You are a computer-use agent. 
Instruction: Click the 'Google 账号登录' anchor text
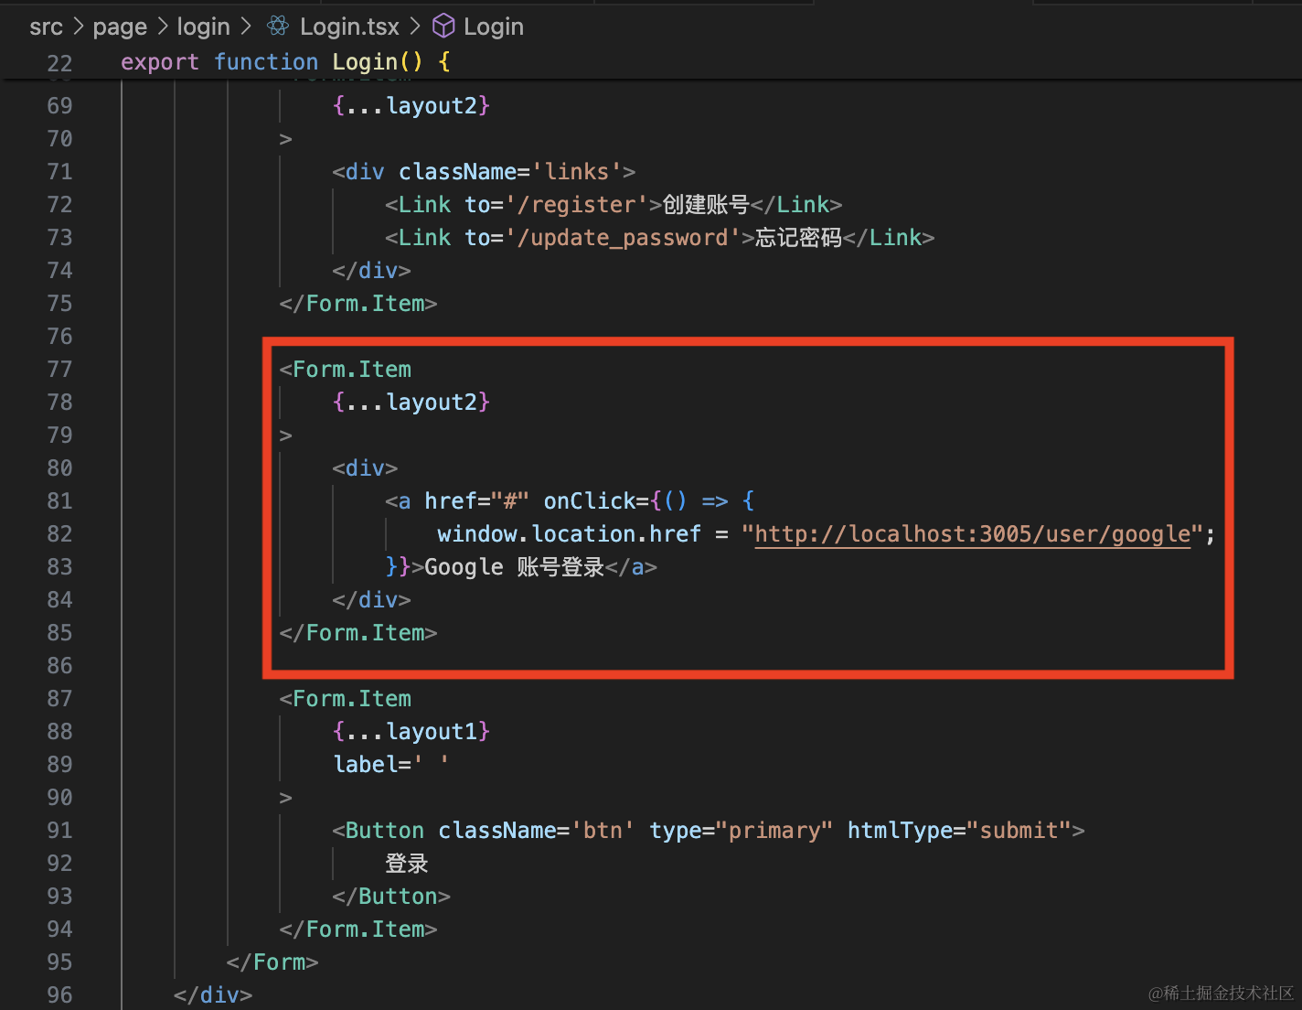point(514,566)
